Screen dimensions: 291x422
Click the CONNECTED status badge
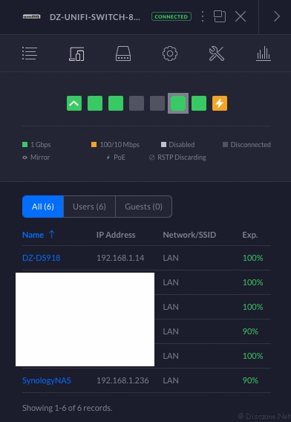[171, 16]
